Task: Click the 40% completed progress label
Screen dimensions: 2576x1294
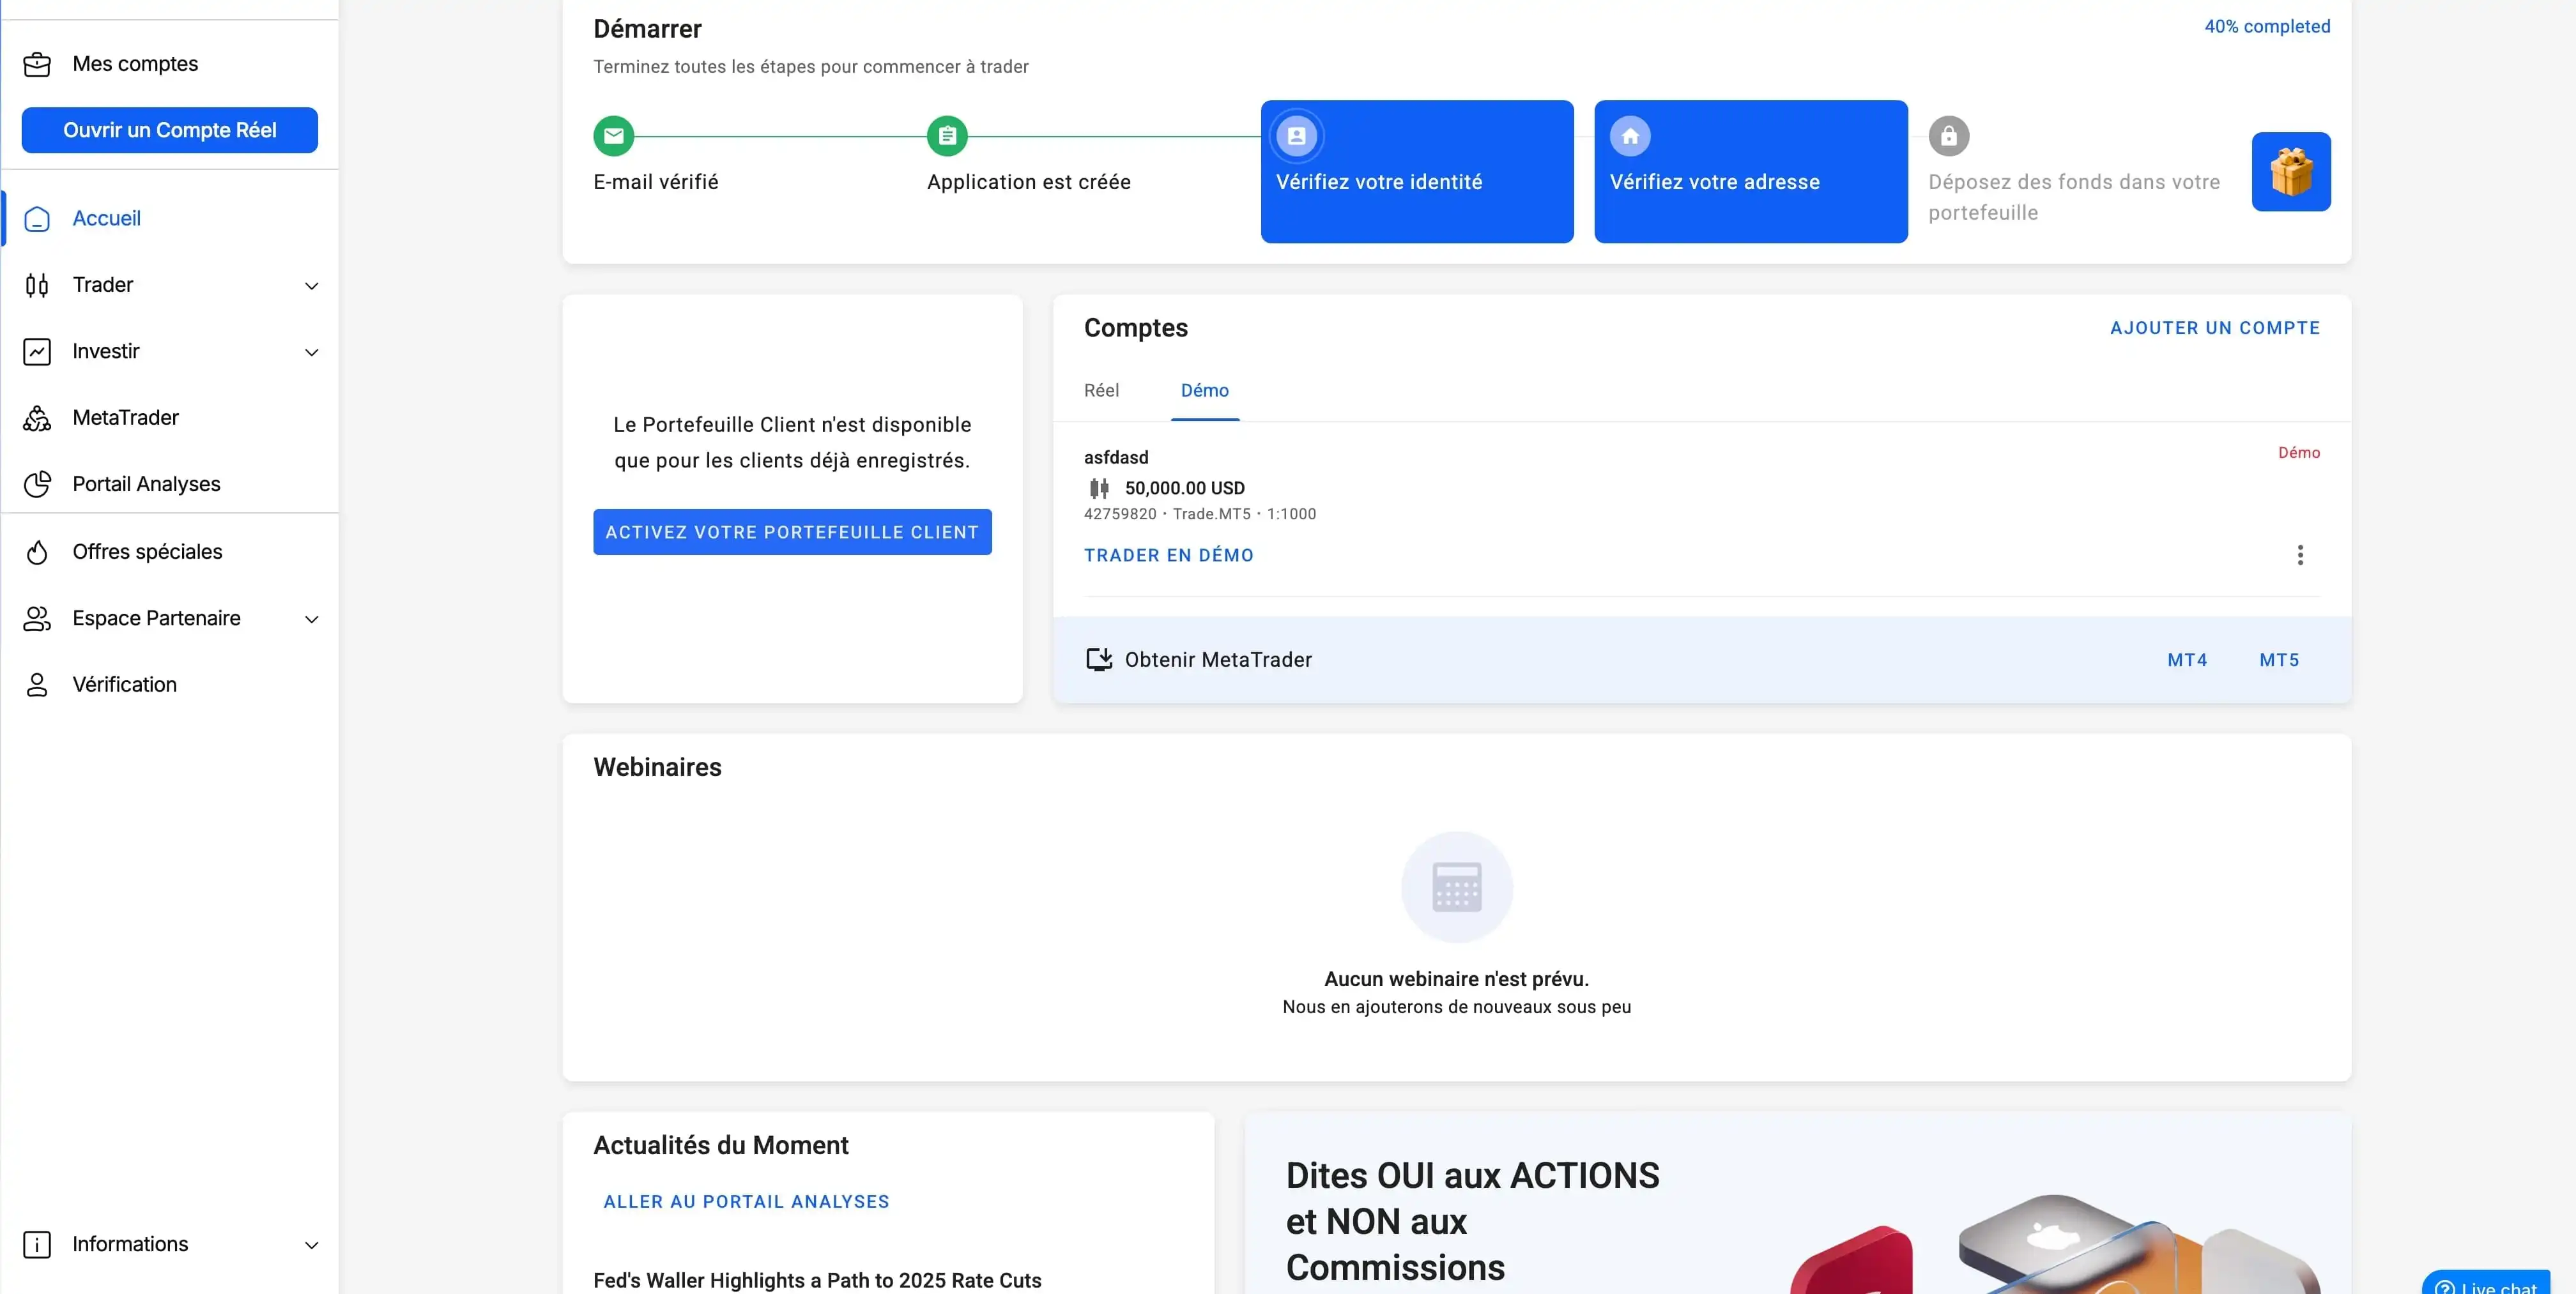Action: (x=2267, y=27)
